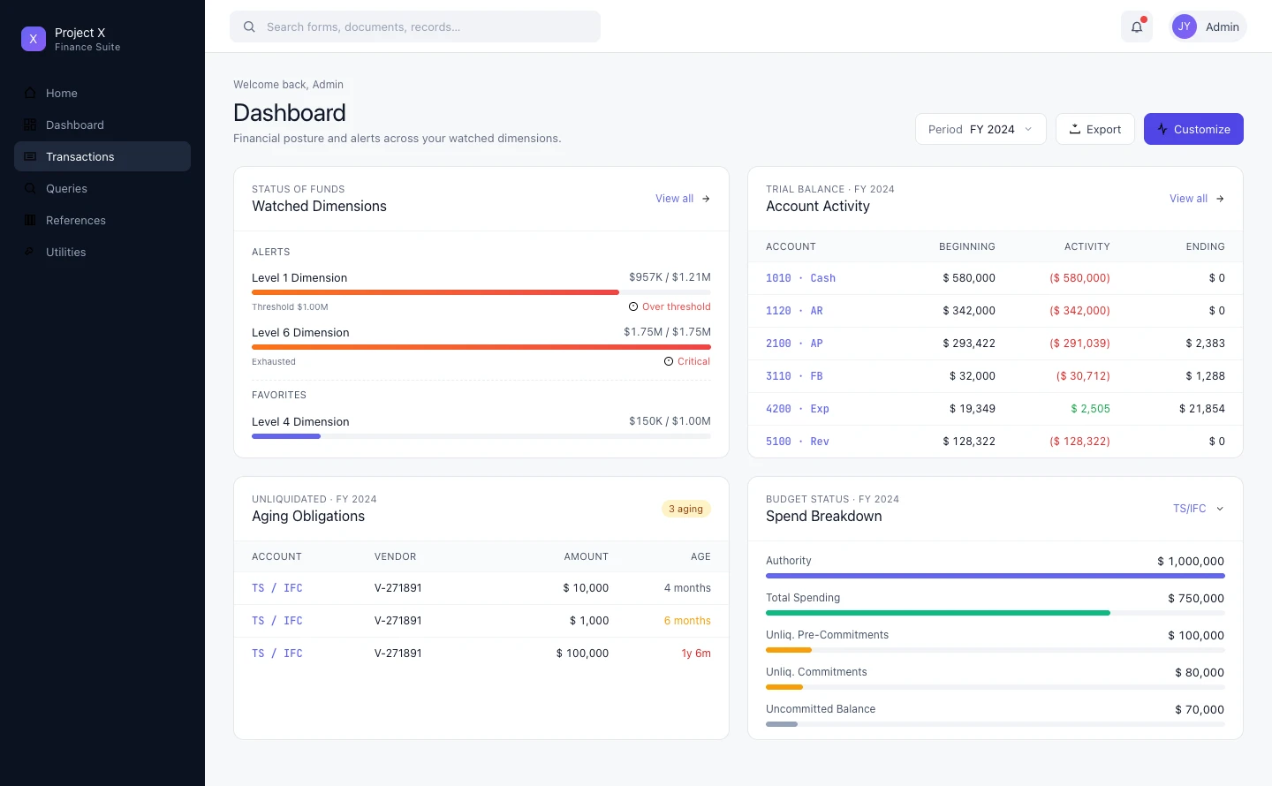Screen dimensions: 1272x786
Task: Click the References sidebar icon
Action: 30,220
